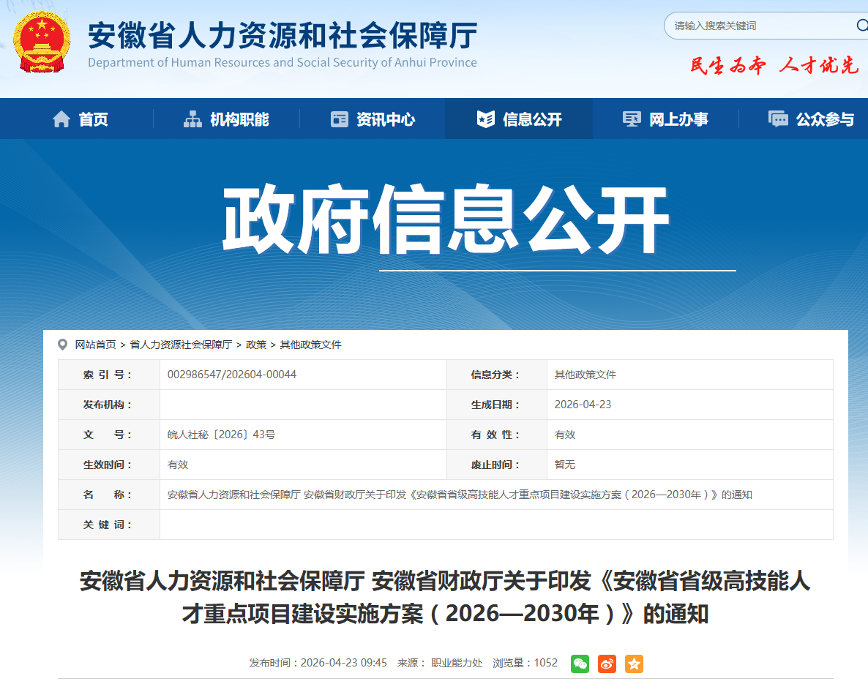Click the 网站首页 breadcrumb link
The width and height of the screenshot is (868, 695).
click(x=96, y=345)
